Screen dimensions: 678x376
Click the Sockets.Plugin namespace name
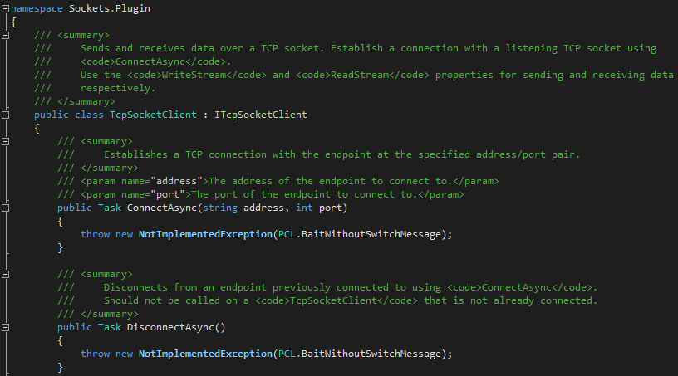tap(110, 8)
